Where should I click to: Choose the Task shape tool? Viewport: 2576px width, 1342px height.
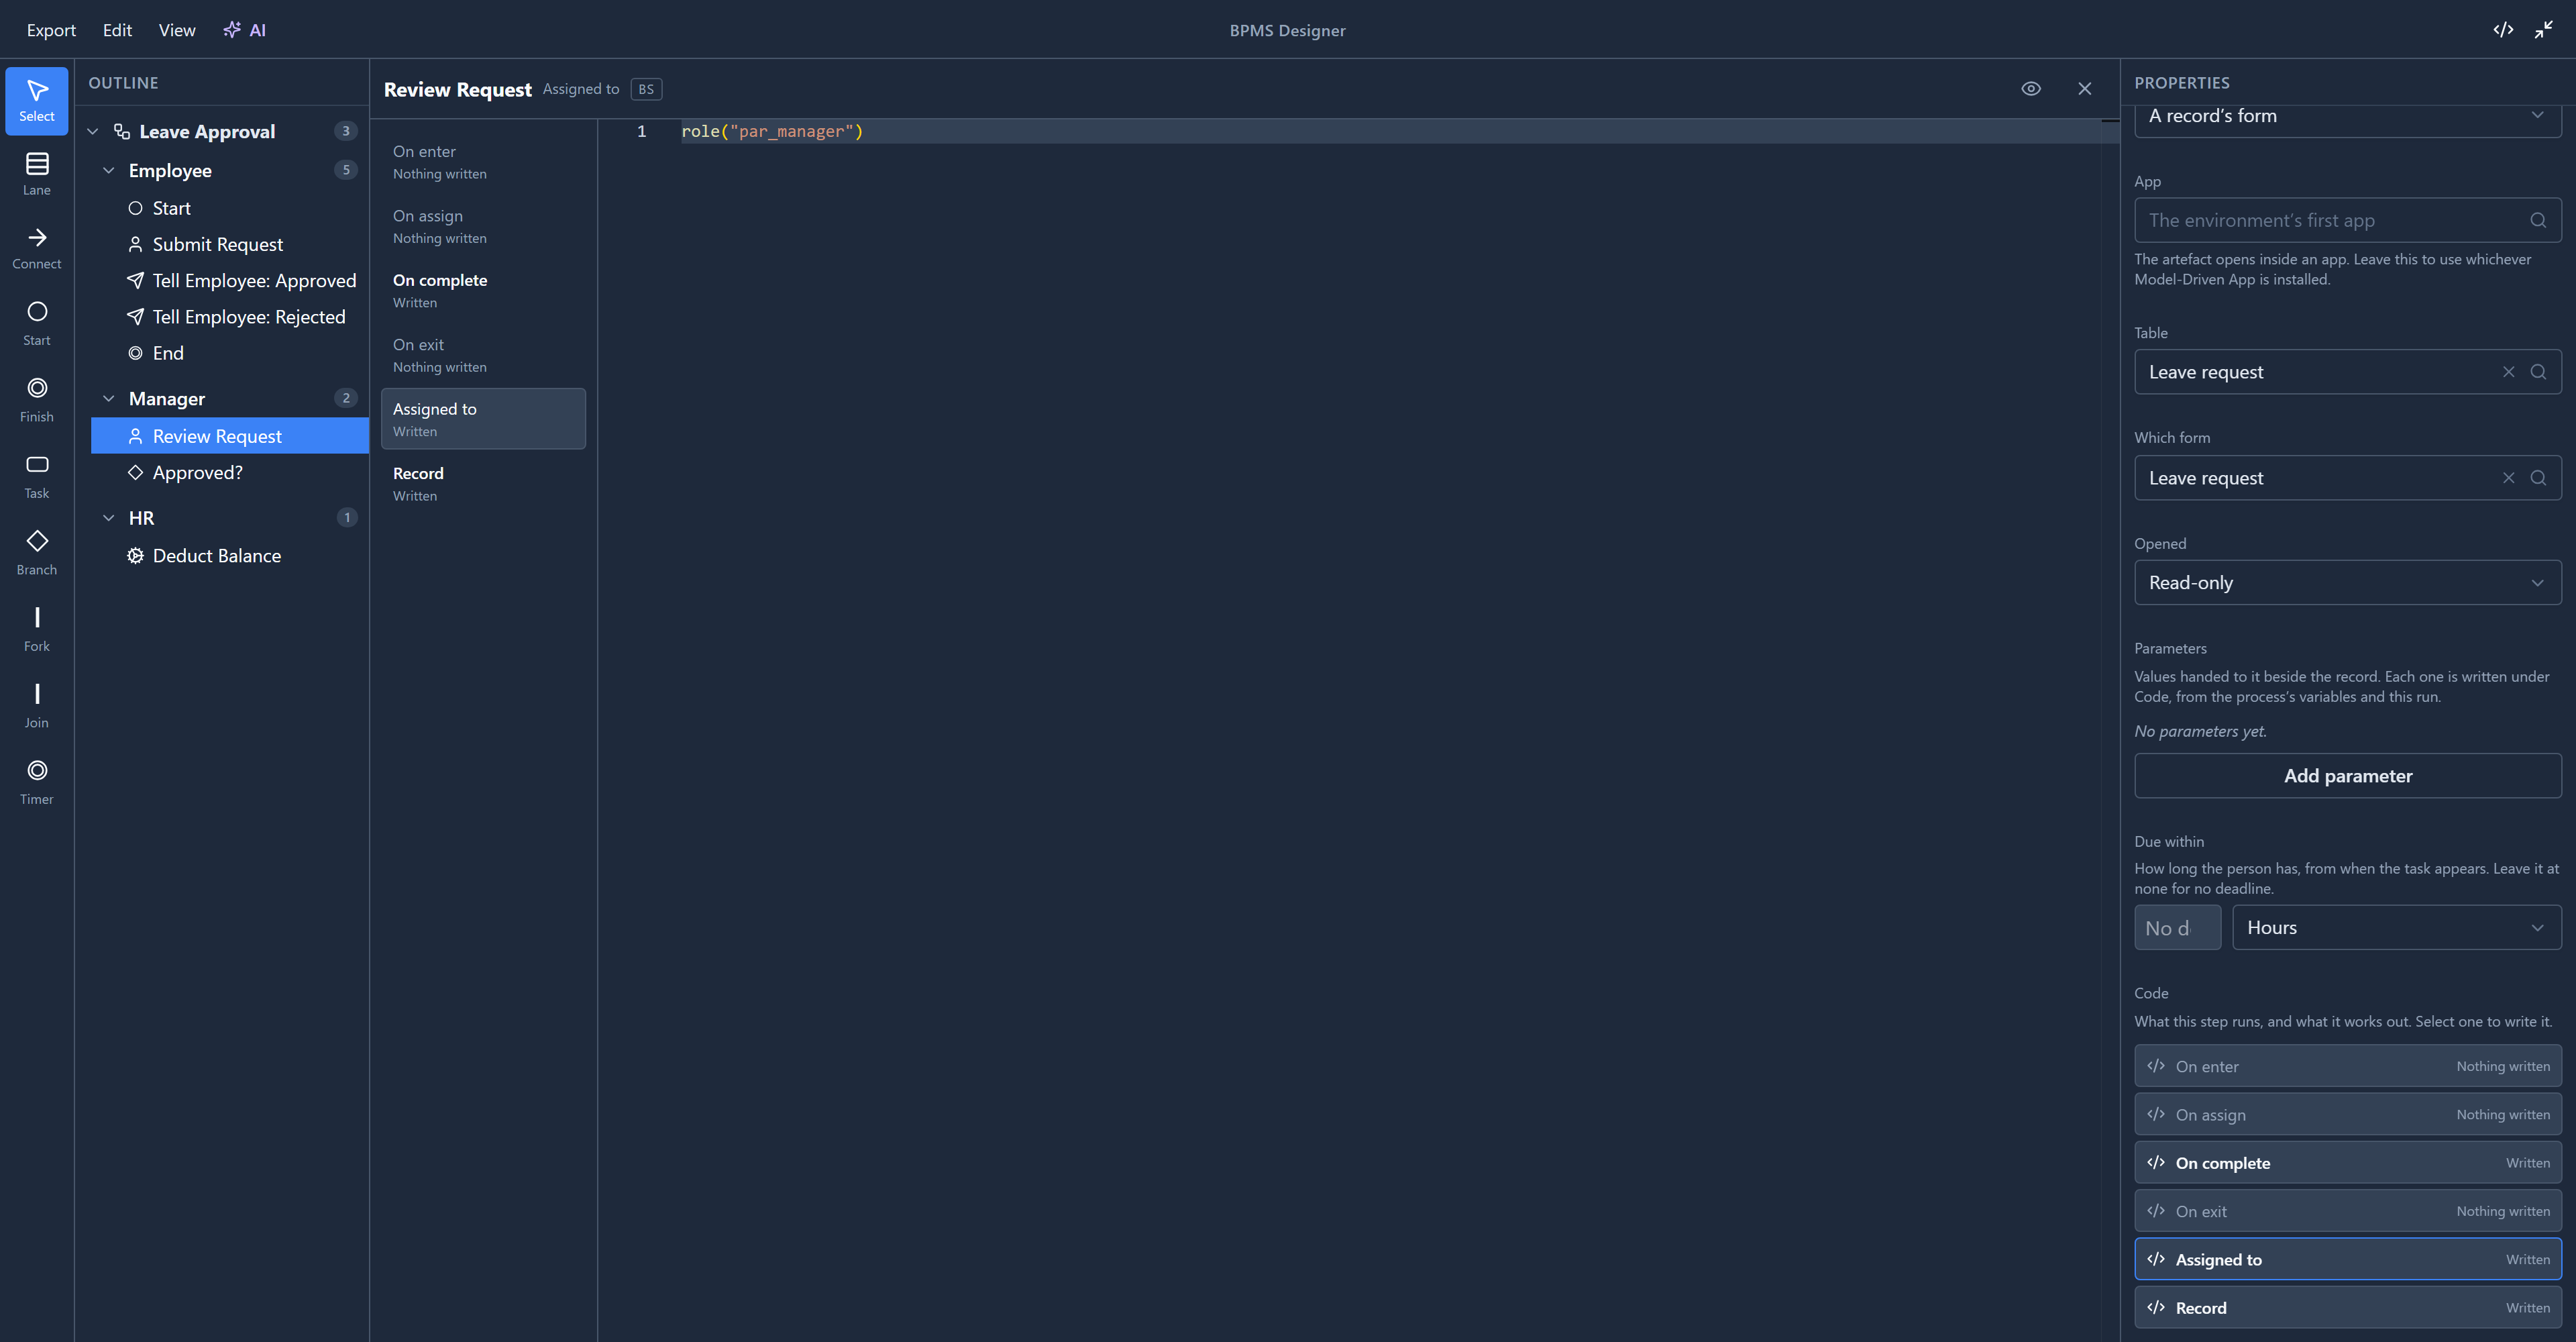[x=37, y=477]
